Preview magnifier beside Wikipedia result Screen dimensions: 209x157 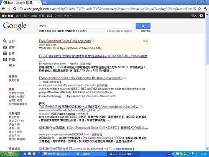coord(125,78)
